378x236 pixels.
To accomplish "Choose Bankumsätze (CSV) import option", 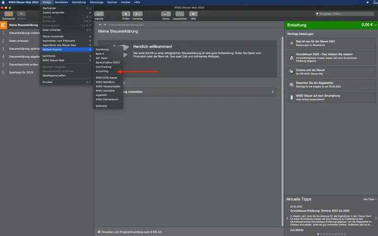I will (x=107, y=62).
